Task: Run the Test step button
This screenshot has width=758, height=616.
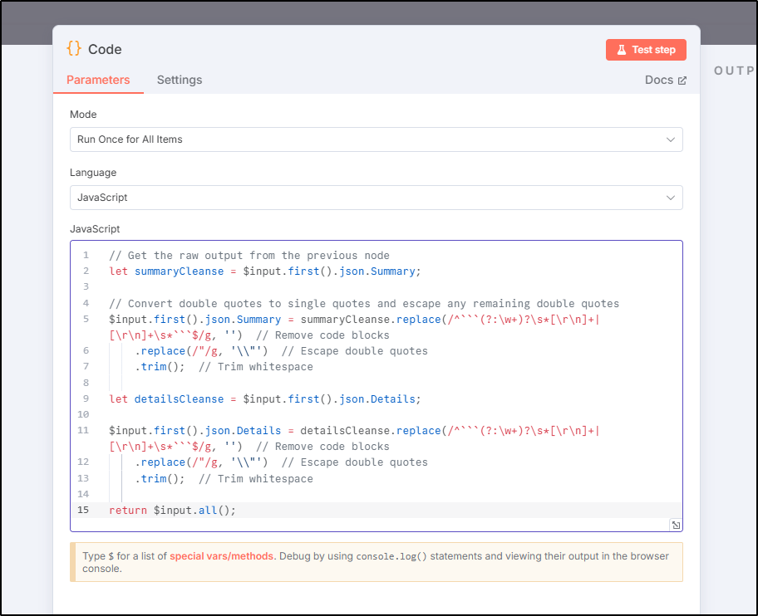Action: 646,50
